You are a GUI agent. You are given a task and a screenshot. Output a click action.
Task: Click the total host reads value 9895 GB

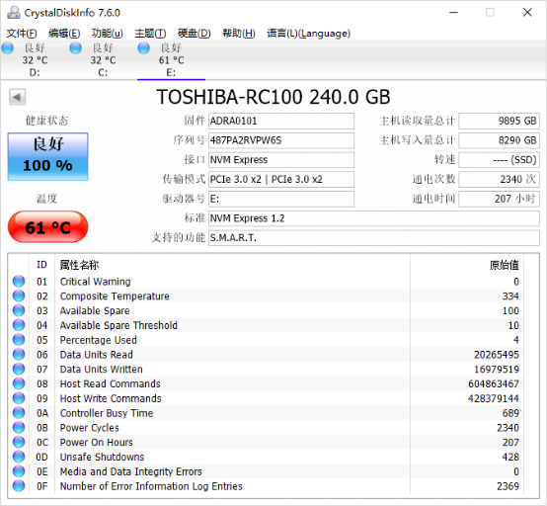click(x=499, y=121)
